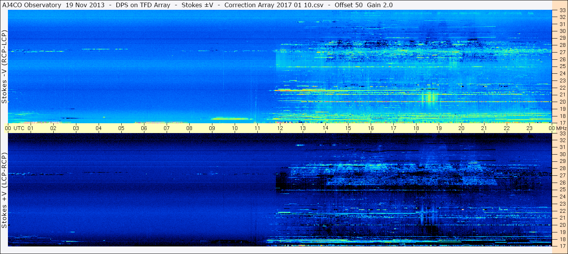Click the 'Stokes -V (RCP-LCP)' axis label
The width and height of the screenshot is (568, 254).
[x=5, y=67]
